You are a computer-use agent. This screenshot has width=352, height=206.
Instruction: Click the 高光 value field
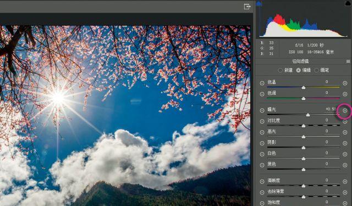(327, 131)
